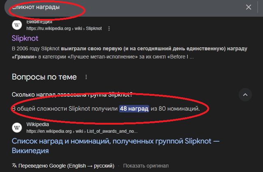Image resolution: width=263 pixels, height=172 pixels.
Task: Collapse the 'Сколько наград завоевала группа Slipknot?' question
Action: click(x=245, y=95)
